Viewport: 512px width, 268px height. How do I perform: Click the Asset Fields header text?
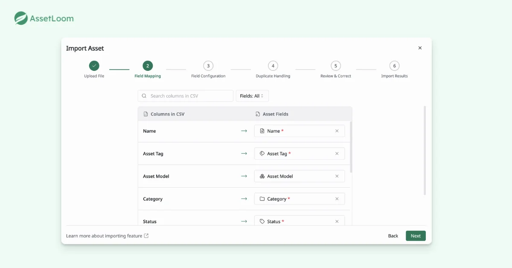(276, 114)
